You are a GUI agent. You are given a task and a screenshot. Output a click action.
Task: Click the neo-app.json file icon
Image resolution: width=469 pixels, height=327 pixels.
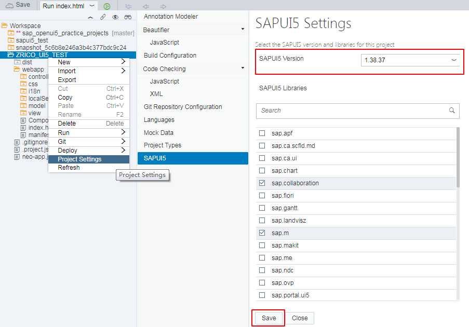(17, 157)
